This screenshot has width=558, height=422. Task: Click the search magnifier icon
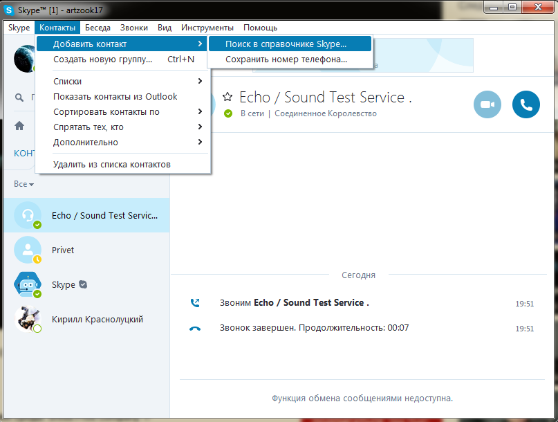tap(19, 98)
